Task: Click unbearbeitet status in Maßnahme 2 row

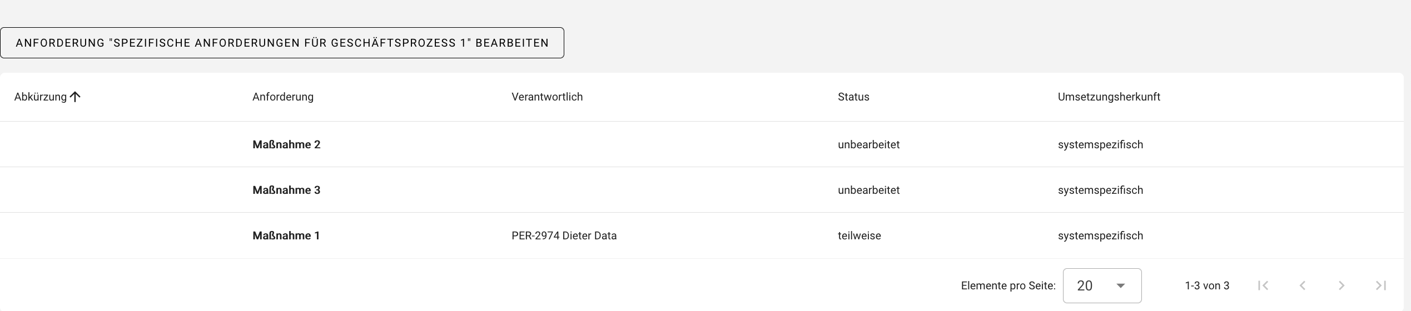Action: (x=868, y=144)
